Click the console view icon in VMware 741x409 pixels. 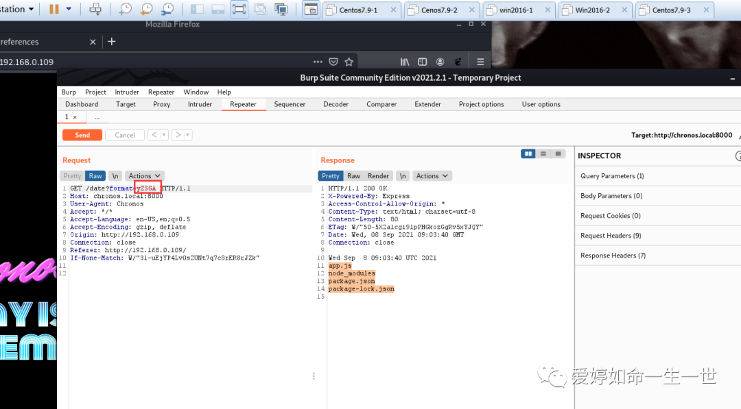281,9
